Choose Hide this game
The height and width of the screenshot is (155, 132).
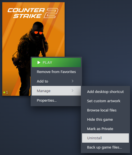[x=105, y=120]
